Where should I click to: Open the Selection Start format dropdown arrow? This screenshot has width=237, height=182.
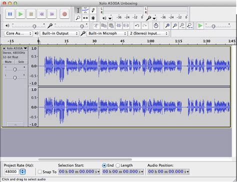pyautogui.click(x=98, y=171)
